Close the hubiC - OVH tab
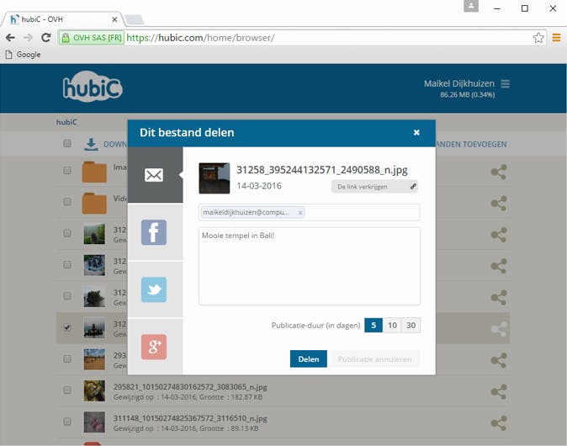The height and width of the screenshot is (446, 567). (114, 19)
